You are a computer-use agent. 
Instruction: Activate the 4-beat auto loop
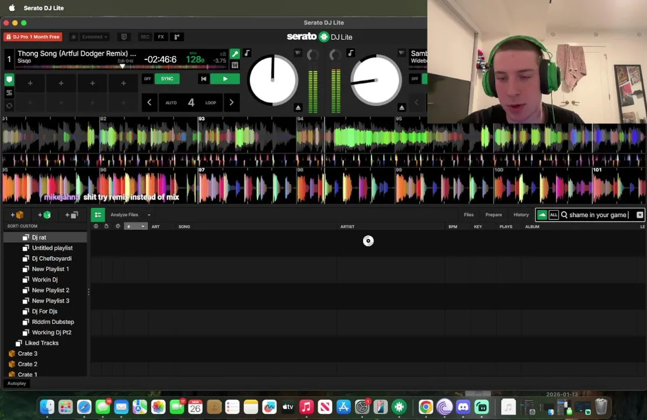click(x=190, y=102)
